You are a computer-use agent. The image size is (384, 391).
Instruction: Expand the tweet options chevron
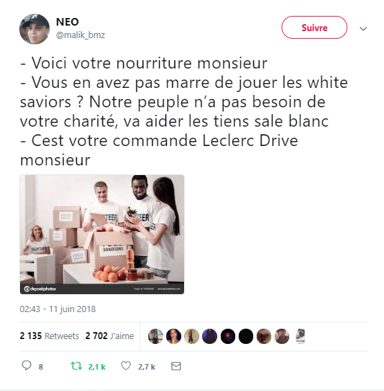(363, 28)
